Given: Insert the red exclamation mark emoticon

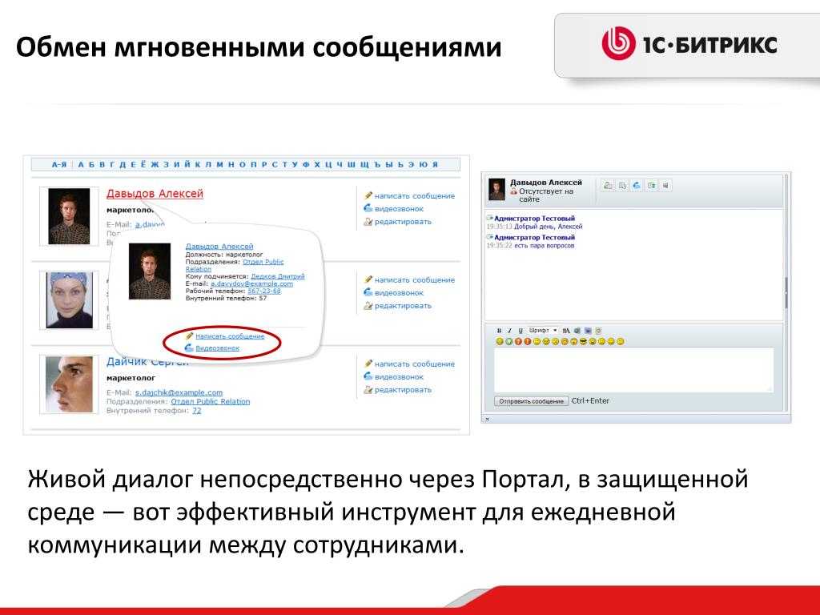Looking at the screenshot, I should [528, 341].
